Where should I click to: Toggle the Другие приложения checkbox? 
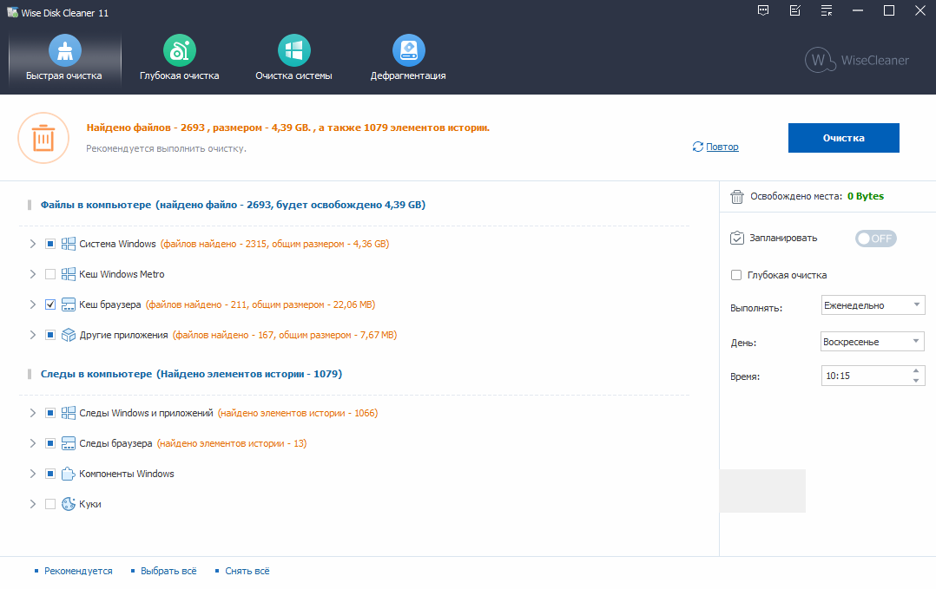(x=50, y=335)
